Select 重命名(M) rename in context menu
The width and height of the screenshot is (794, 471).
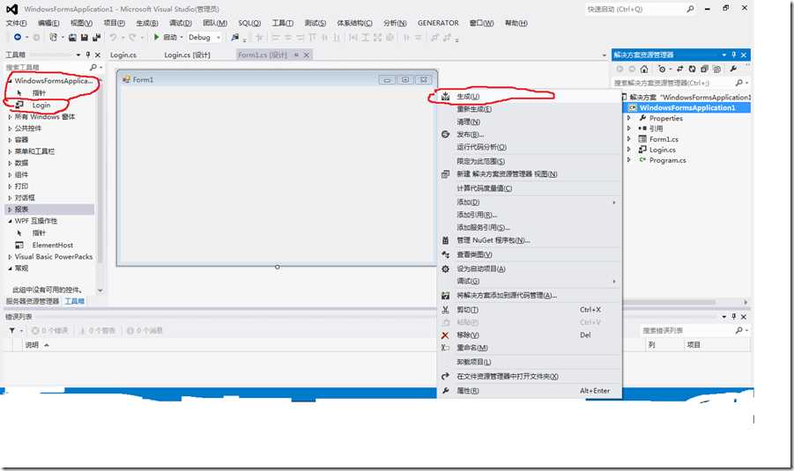point(529,348)
